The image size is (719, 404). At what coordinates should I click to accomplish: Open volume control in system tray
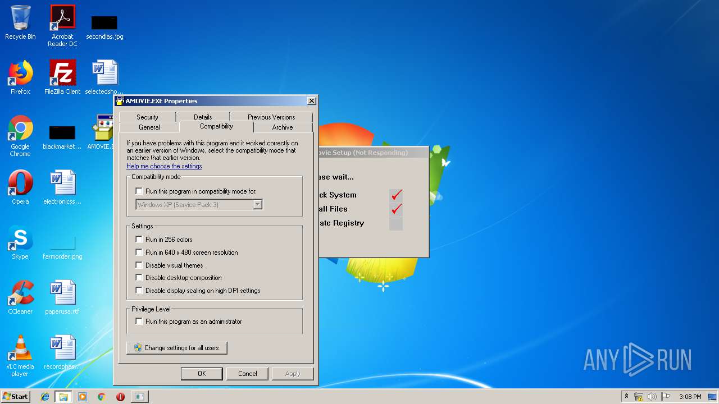[652, 397]
